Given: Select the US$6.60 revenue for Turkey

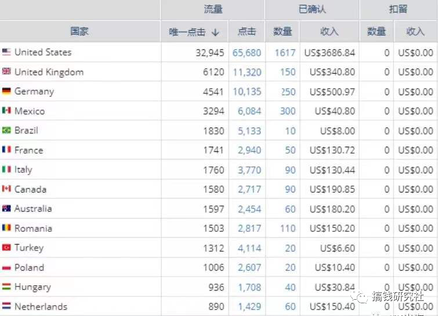Looking at the screenshot, I should click(338, 248).
